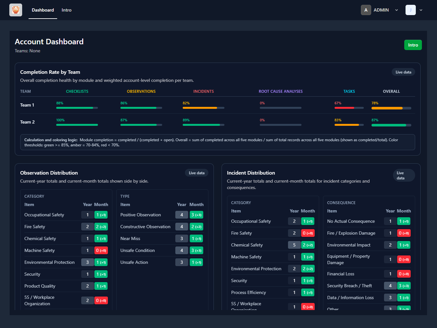
Task: Click Positive Observation type row
Action: pyautogui.click(x=162, y=215)
